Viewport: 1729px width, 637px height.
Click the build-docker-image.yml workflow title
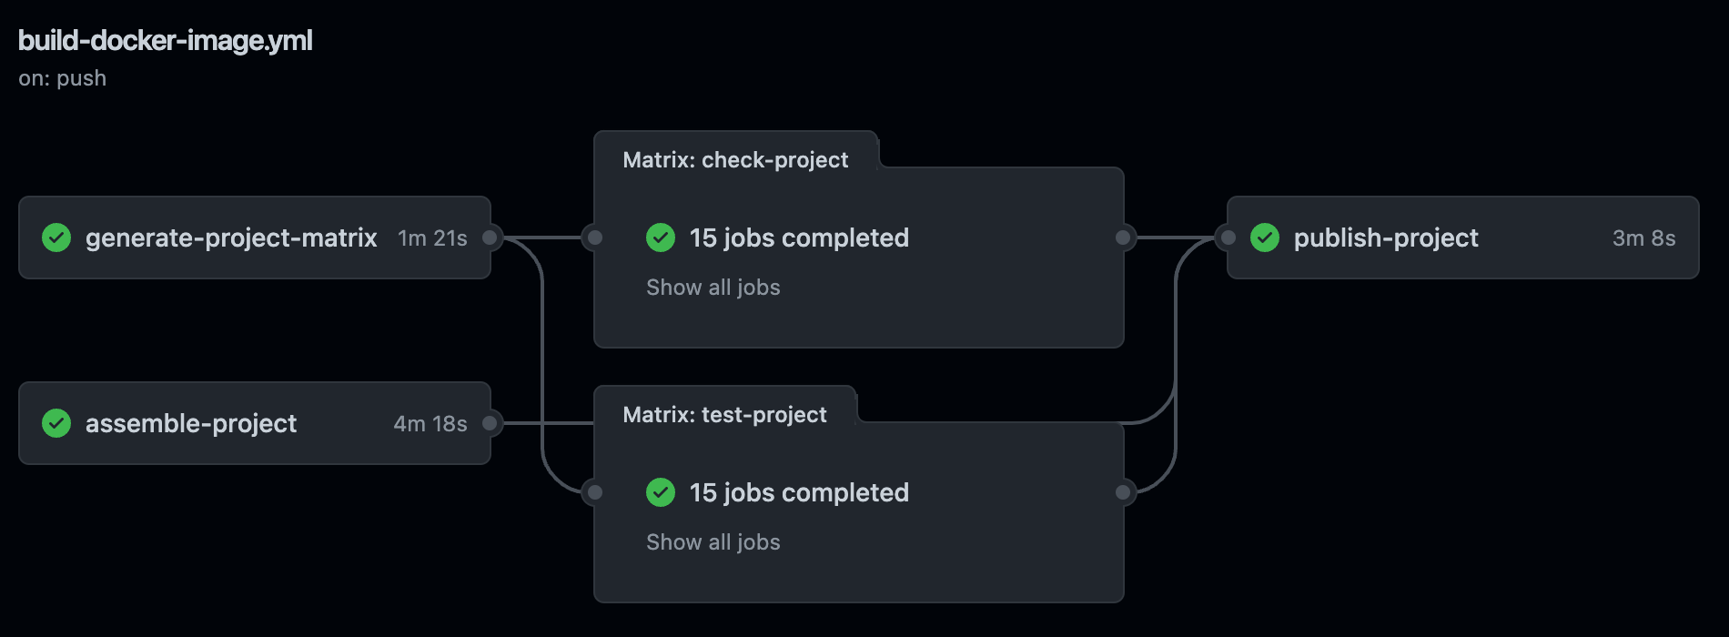[x=166, y=41]
